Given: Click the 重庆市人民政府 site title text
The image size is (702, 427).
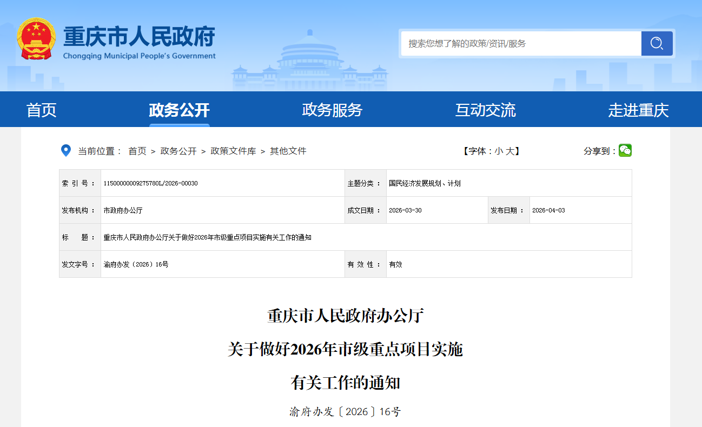Looking at the screenshot, I should 139,37.
